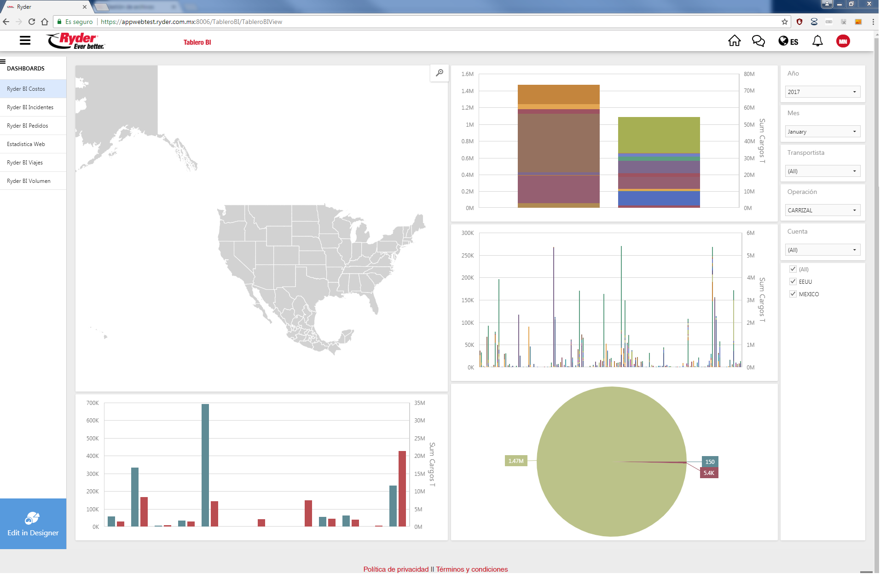Click the red MN user avatar
880x574 pixels.
[843, 41]
